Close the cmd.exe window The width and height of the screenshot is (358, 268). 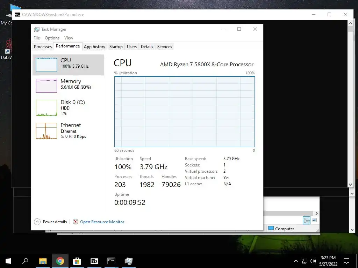pos(345,14)
